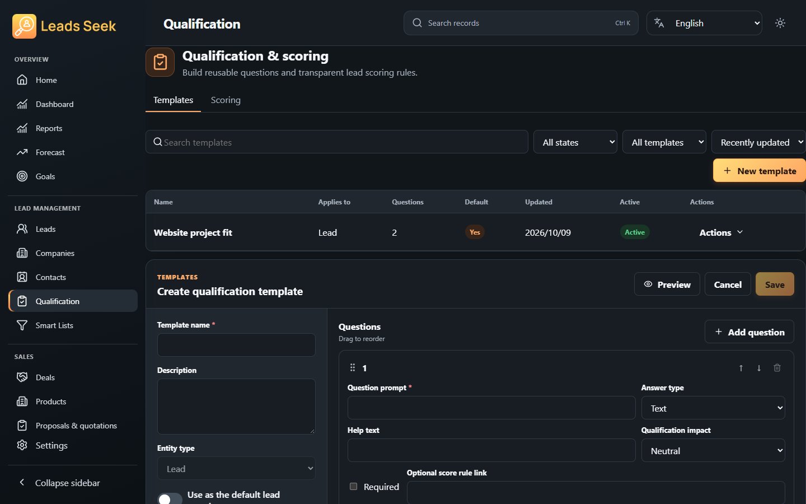The image size is (806, 504).
Task: Navigate to Goals
Action: point(73,176)
